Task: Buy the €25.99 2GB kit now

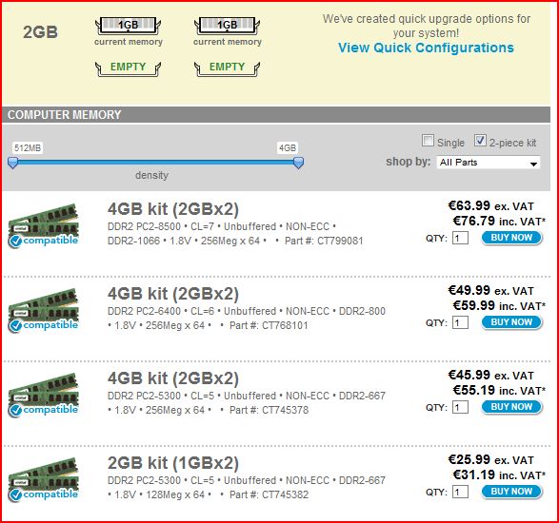Action: pos(511,492)
